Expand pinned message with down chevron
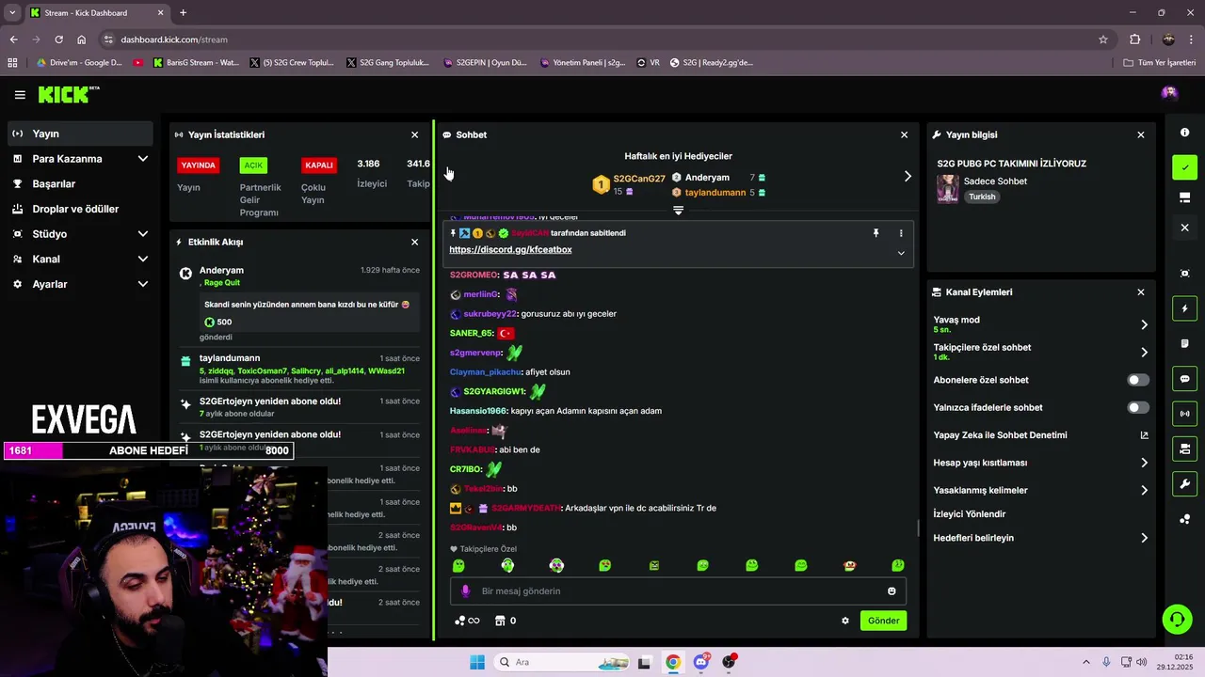This screenshot has height=677, width=1205. point(901,253)
